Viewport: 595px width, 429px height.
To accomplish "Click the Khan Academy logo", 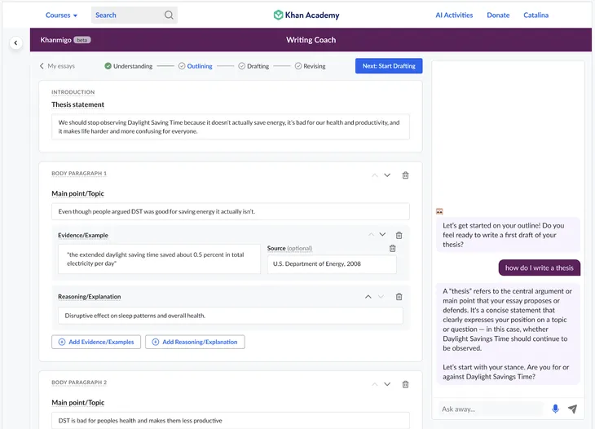I will pyautogui.click(x=306, y=15).
